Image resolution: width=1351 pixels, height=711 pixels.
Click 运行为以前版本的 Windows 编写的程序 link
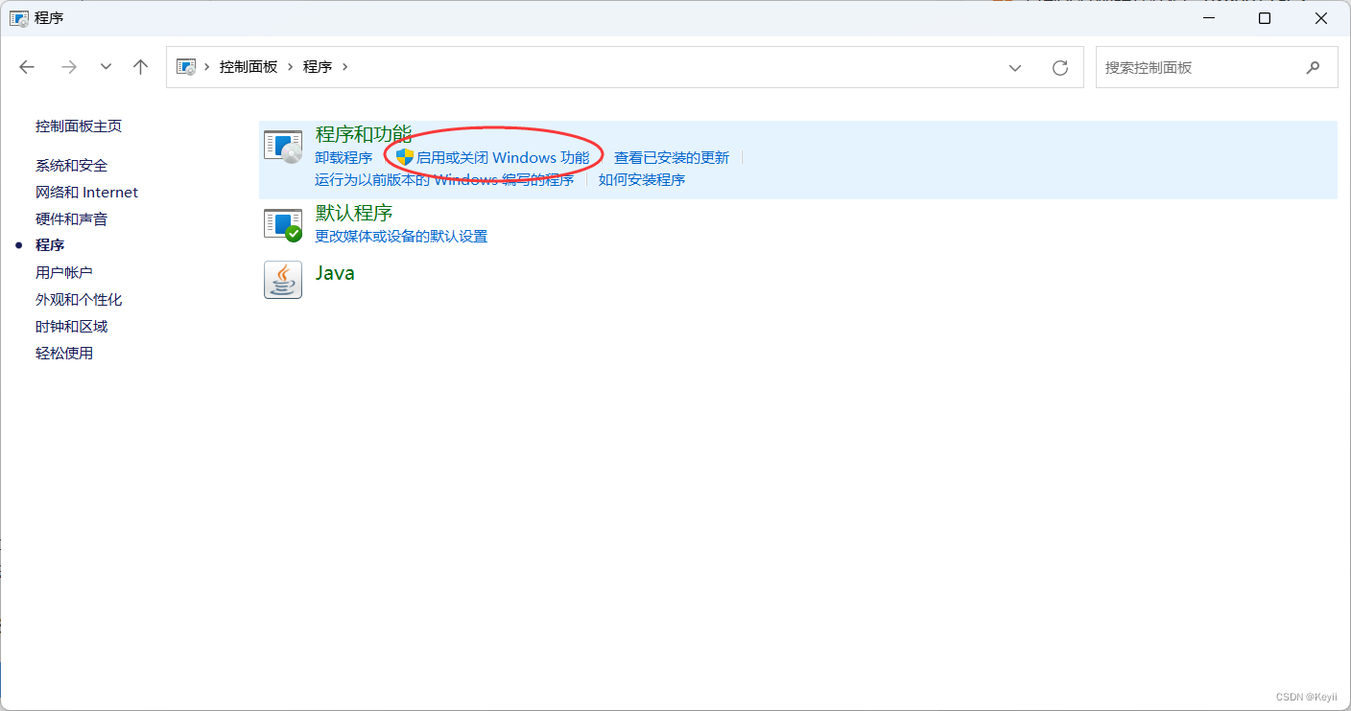click(x=444, y=180)
